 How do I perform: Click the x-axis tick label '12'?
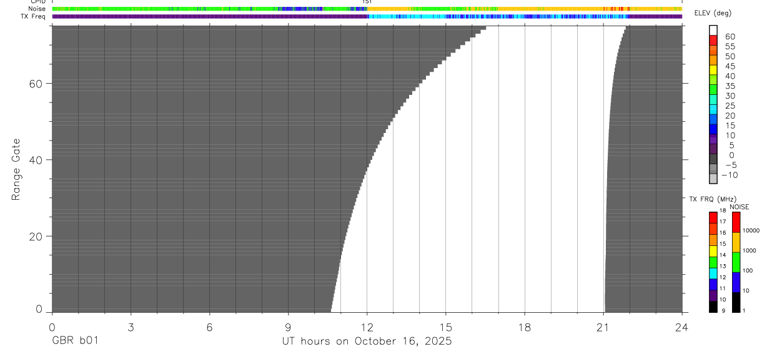[x=367, y=327]
